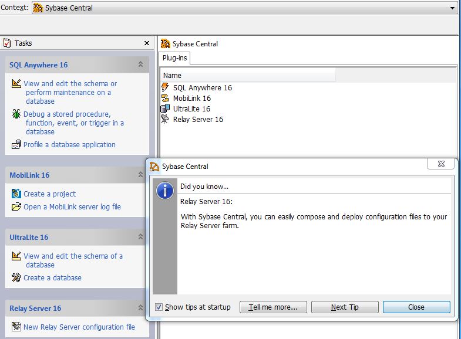Select Relay Server 16 plug-in row text
Viewport: 461px width, 339px height.
point(198,120)
